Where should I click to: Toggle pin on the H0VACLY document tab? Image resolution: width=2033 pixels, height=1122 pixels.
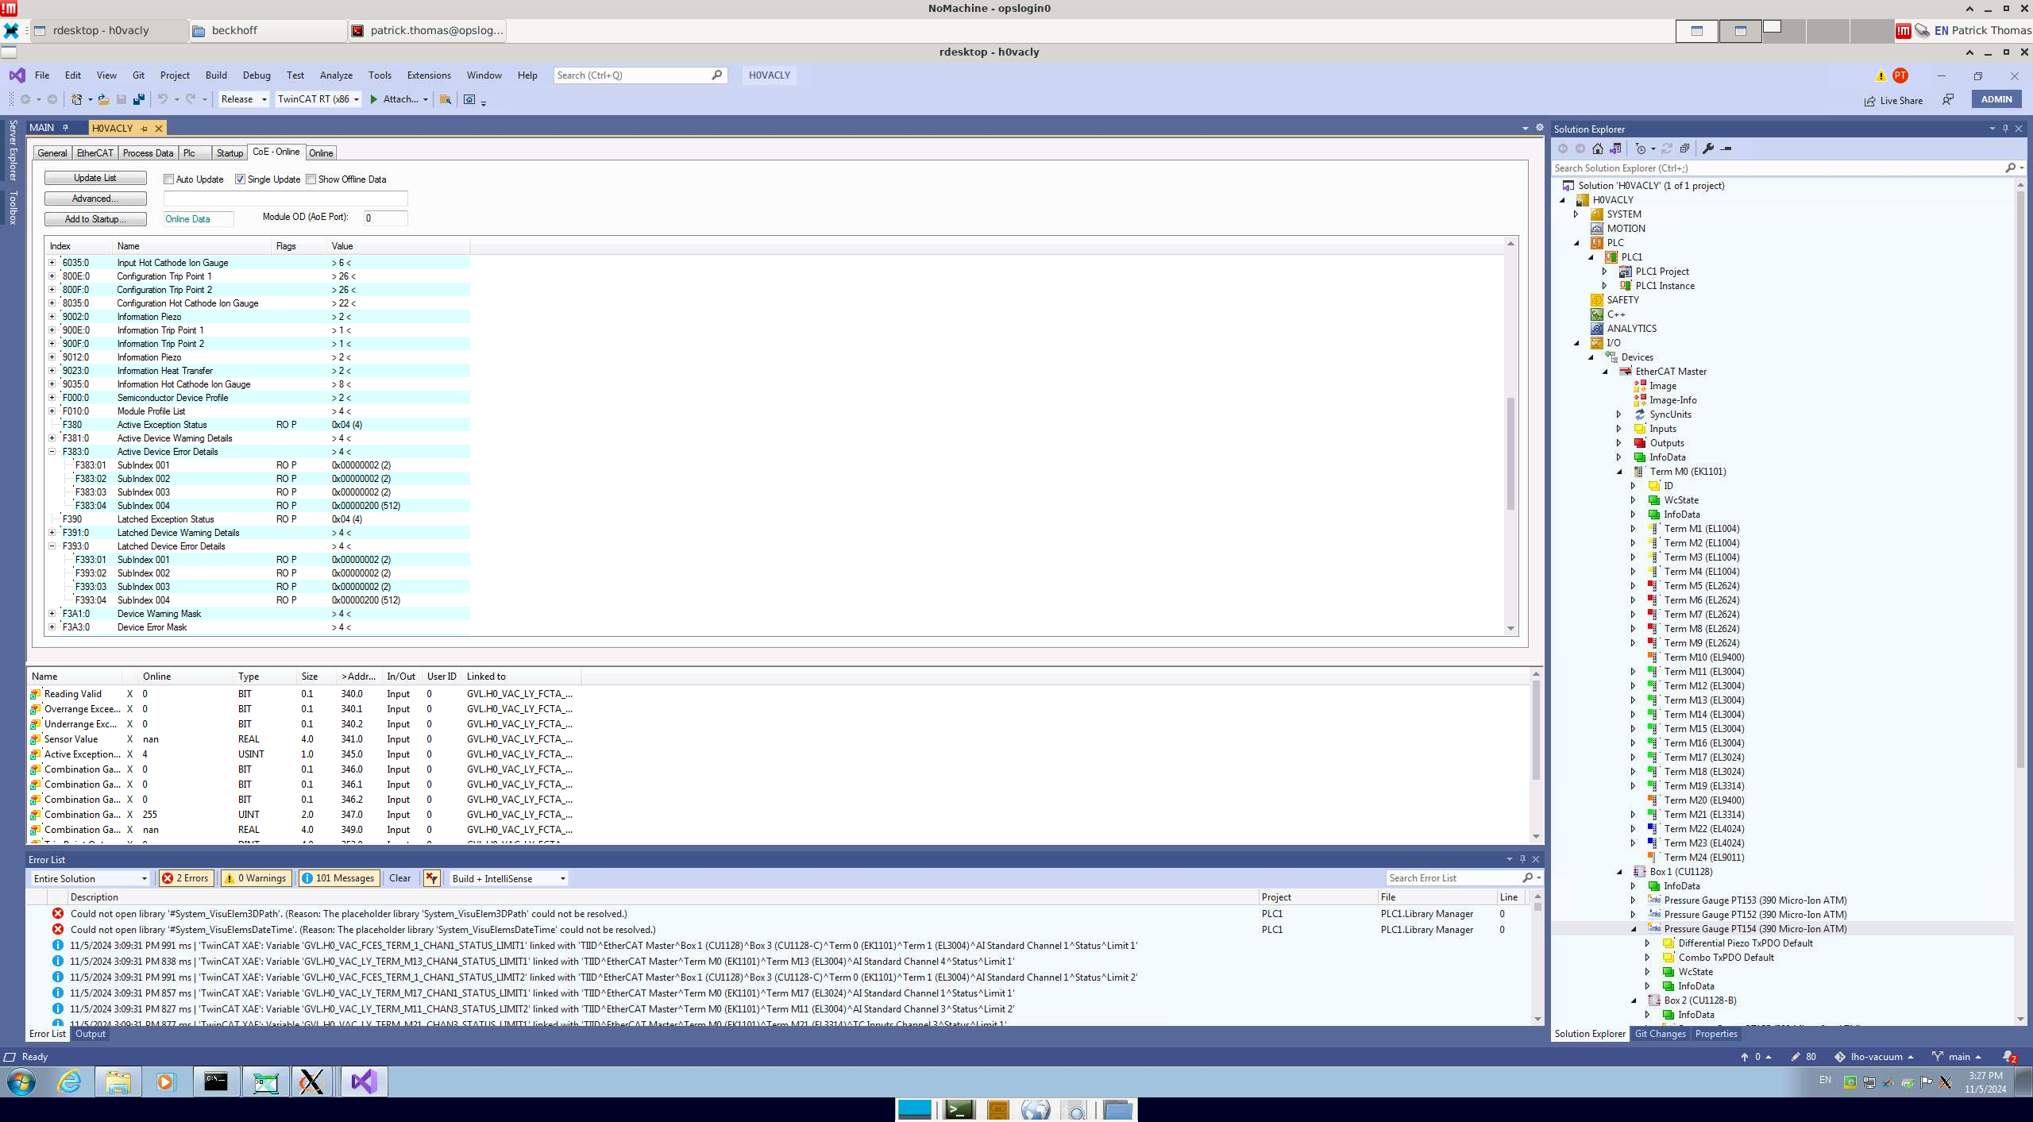tap(144, 129)
